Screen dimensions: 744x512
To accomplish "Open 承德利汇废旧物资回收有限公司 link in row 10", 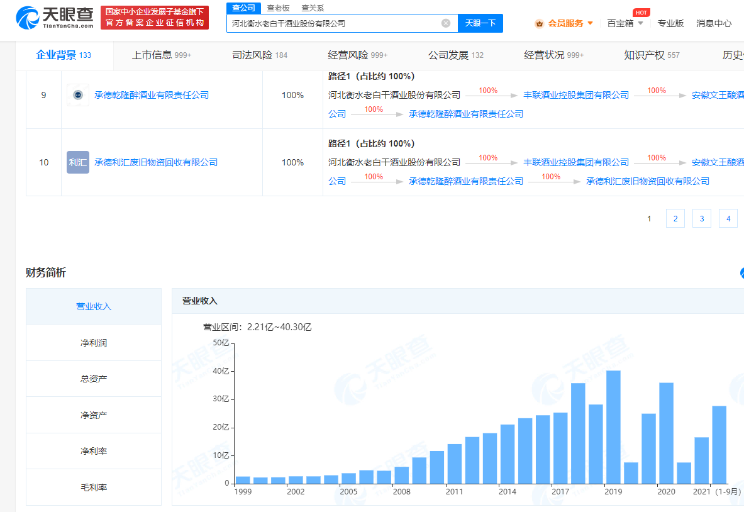I will click(x=155, y=162).
